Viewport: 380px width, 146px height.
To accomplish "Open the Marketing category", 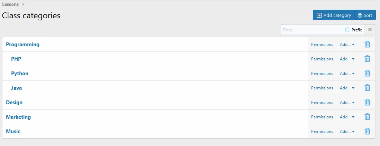I will pos(18,117).
